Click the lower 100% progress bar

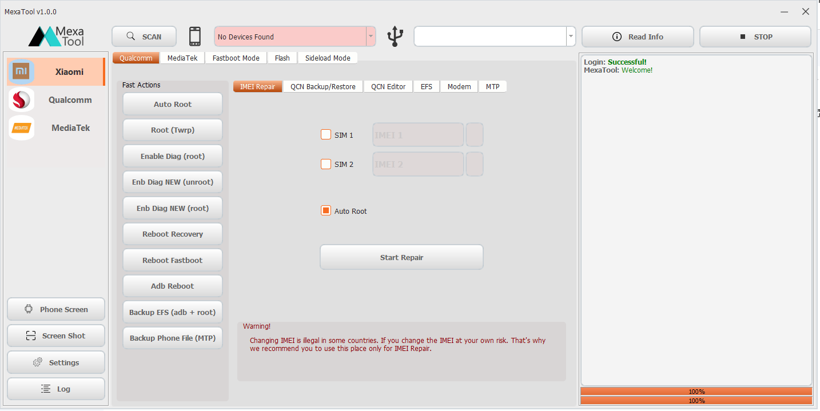696,401
